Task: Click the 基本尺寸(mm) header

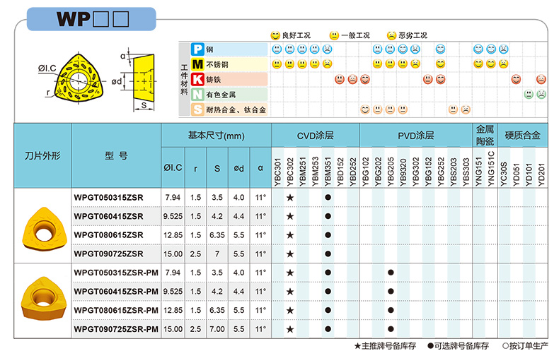Action: tap(216, 136)
